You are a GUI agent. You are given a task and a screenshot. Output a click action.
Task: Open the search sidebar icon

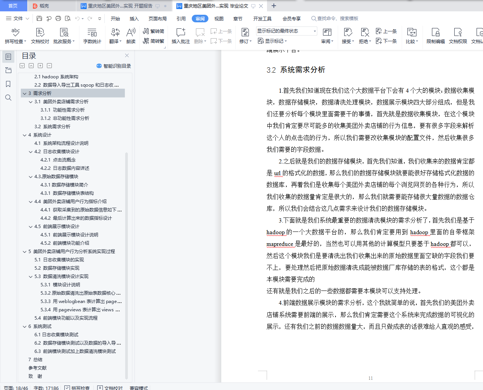[8, 98]
